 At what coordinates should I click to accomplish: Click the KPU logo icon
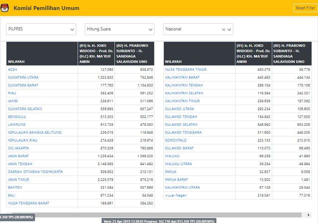point(5,8)
